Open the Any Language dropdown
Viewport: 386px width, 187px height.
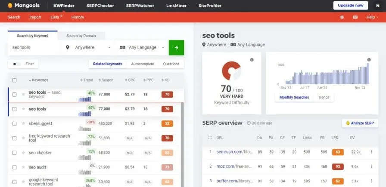pyautogui.click(x=142, y=47)
